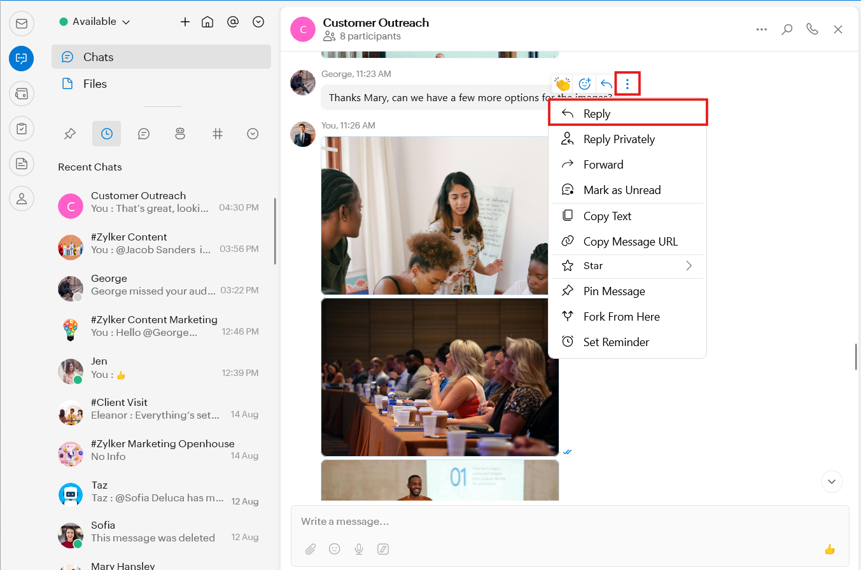Choose Mark as Unread
This screenshot has width=861, height=570.
coord(627,190)
